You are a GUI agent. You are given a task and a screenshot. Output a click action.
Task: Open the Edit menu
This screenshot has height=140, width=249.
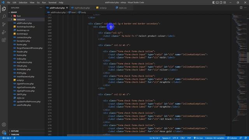tap(14, 2)
